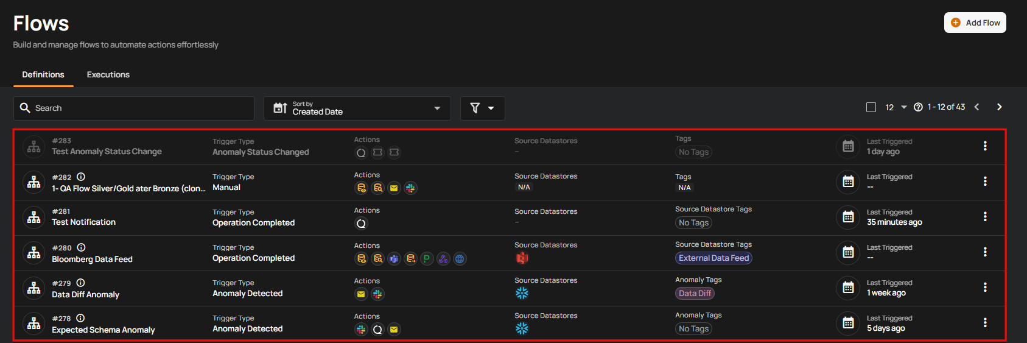Click the red datastore icon in Bloomberg Data Feed row

(x=522, y=258)
